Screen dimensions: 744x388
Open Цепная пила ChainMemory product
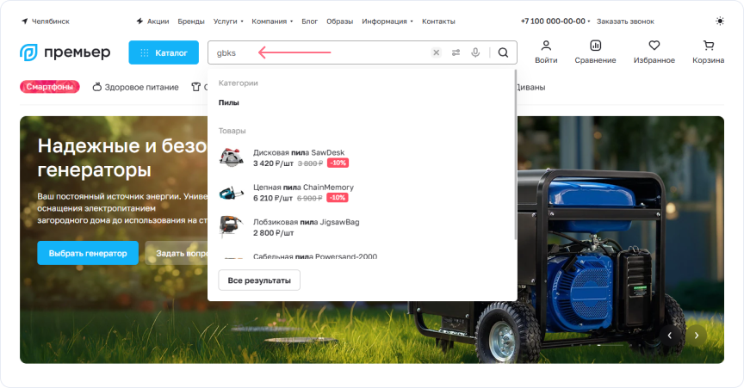pyautogui.click(x=303, y=187)
